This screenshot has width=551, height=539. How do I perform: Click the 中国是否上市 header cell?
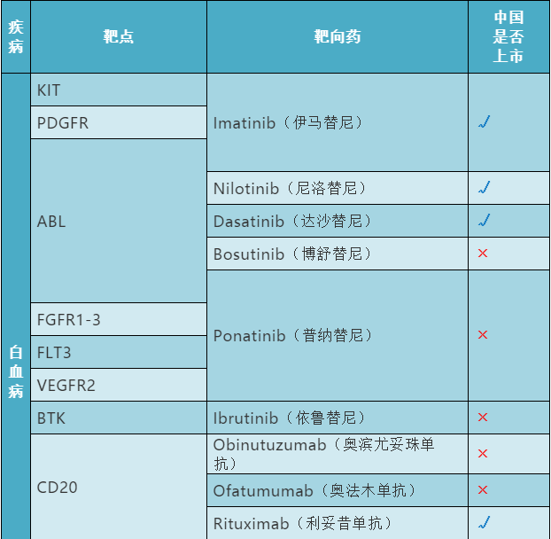pos(508,37)
